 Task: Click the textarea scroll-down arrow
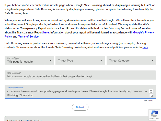[151, 92]
